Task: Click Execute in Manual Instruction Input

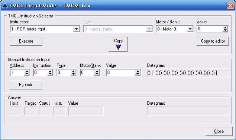Action: (x=26, y=85)
